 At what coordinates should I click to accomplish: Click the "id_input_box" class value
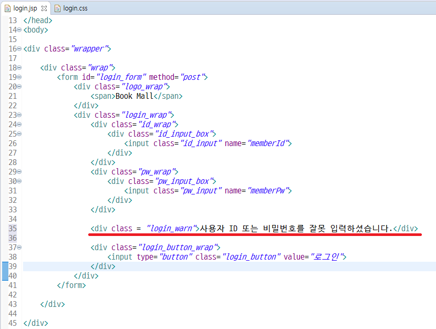coord(184,134)
